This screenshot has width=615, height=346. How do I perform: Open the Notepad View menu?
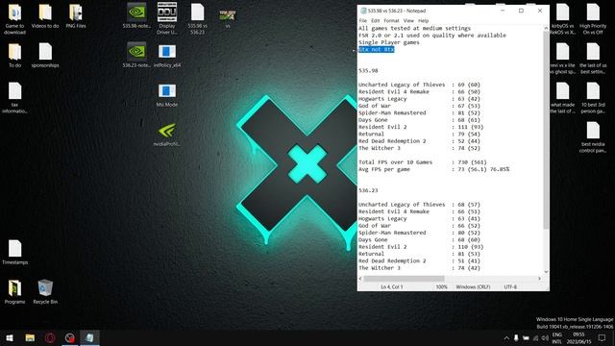click(408, 21)
